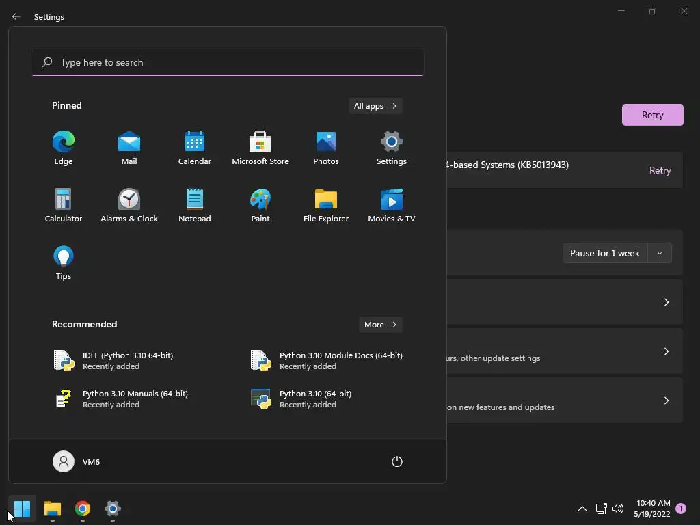Switch to Settings from the taskbar
The width and height of the screenshot is (700, 525).
pos(113,509)
